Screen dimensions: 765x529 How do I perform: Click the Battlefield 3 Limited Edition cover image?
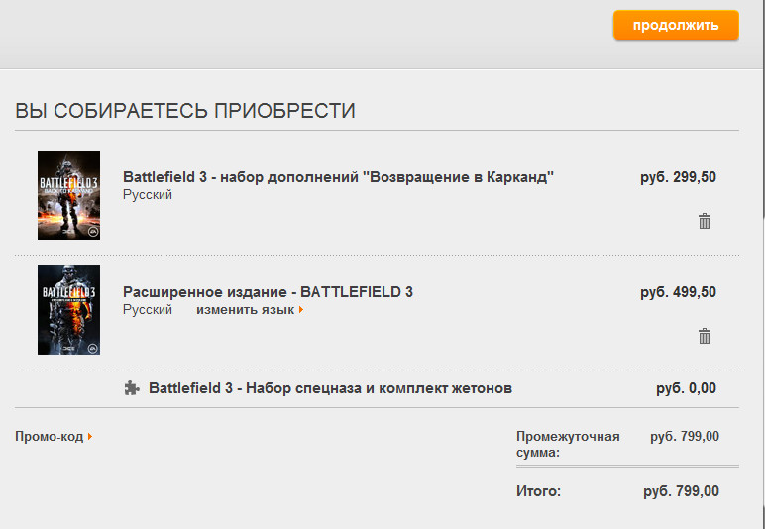pos(68,310)
